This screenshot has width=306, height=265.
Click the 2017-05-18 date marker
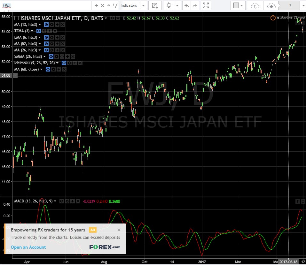288,262
